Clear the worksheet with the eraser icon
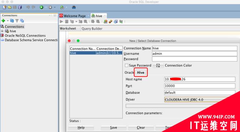The width and height of the screenshot is (240, 132). click(110, 22)
